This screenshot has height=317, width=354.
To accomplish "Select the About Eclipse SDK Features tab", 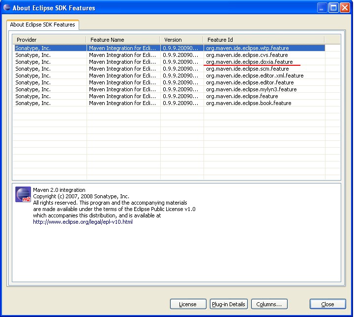I will point(42,25).
